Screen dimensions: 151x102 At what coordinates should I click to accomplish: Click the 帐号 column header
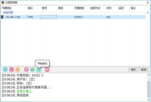coord(49,8)
